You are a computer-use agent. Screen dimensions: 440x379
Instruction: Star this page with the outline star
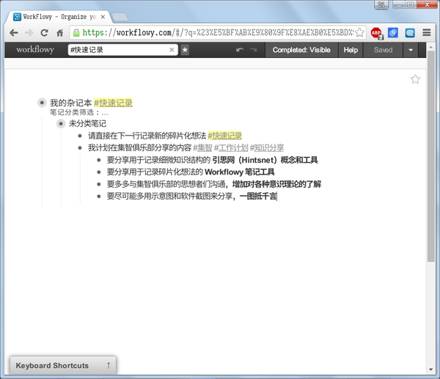click(x=415, y=79)
